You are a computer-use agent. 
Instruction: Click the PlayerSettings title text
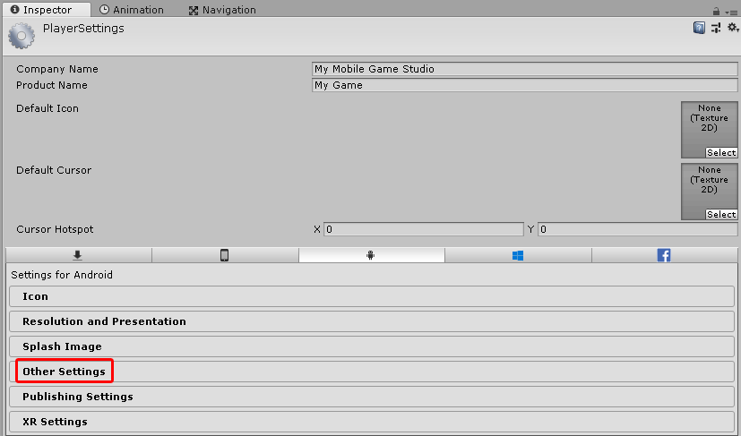click(x=83, y=29)
